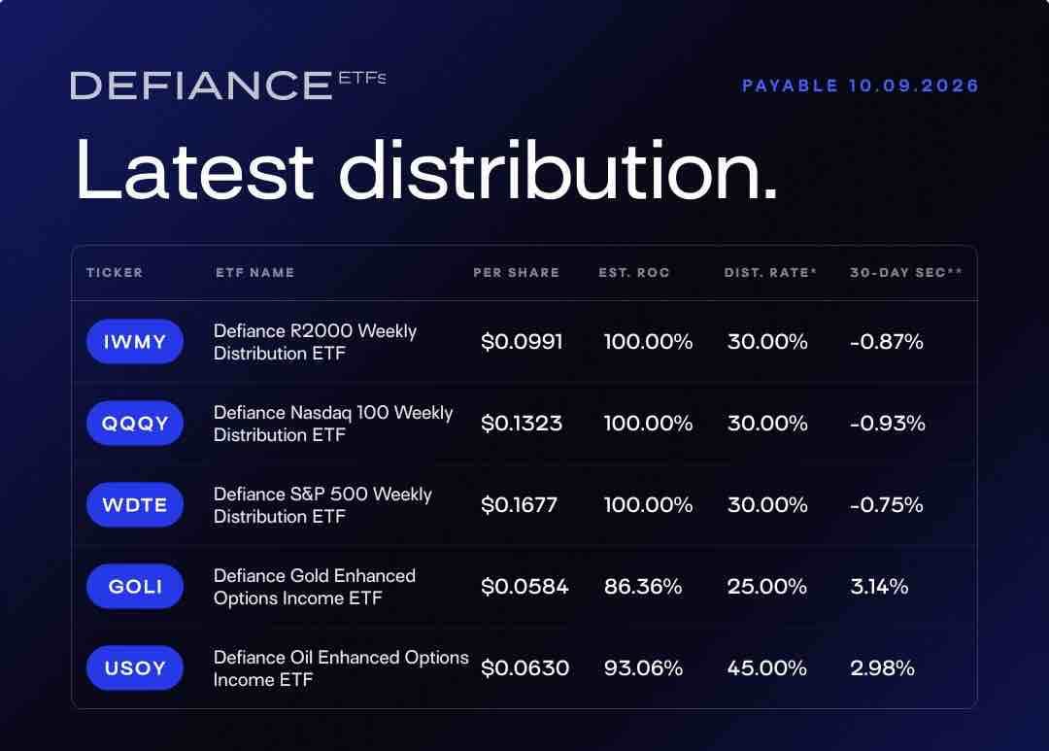1049x751 pixels.
Task: Click the TICKER column header
Action: pos(115,272)
